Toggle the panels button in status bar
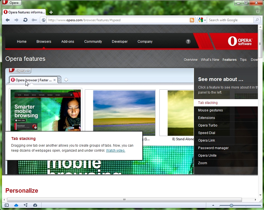 click(7, 205)
